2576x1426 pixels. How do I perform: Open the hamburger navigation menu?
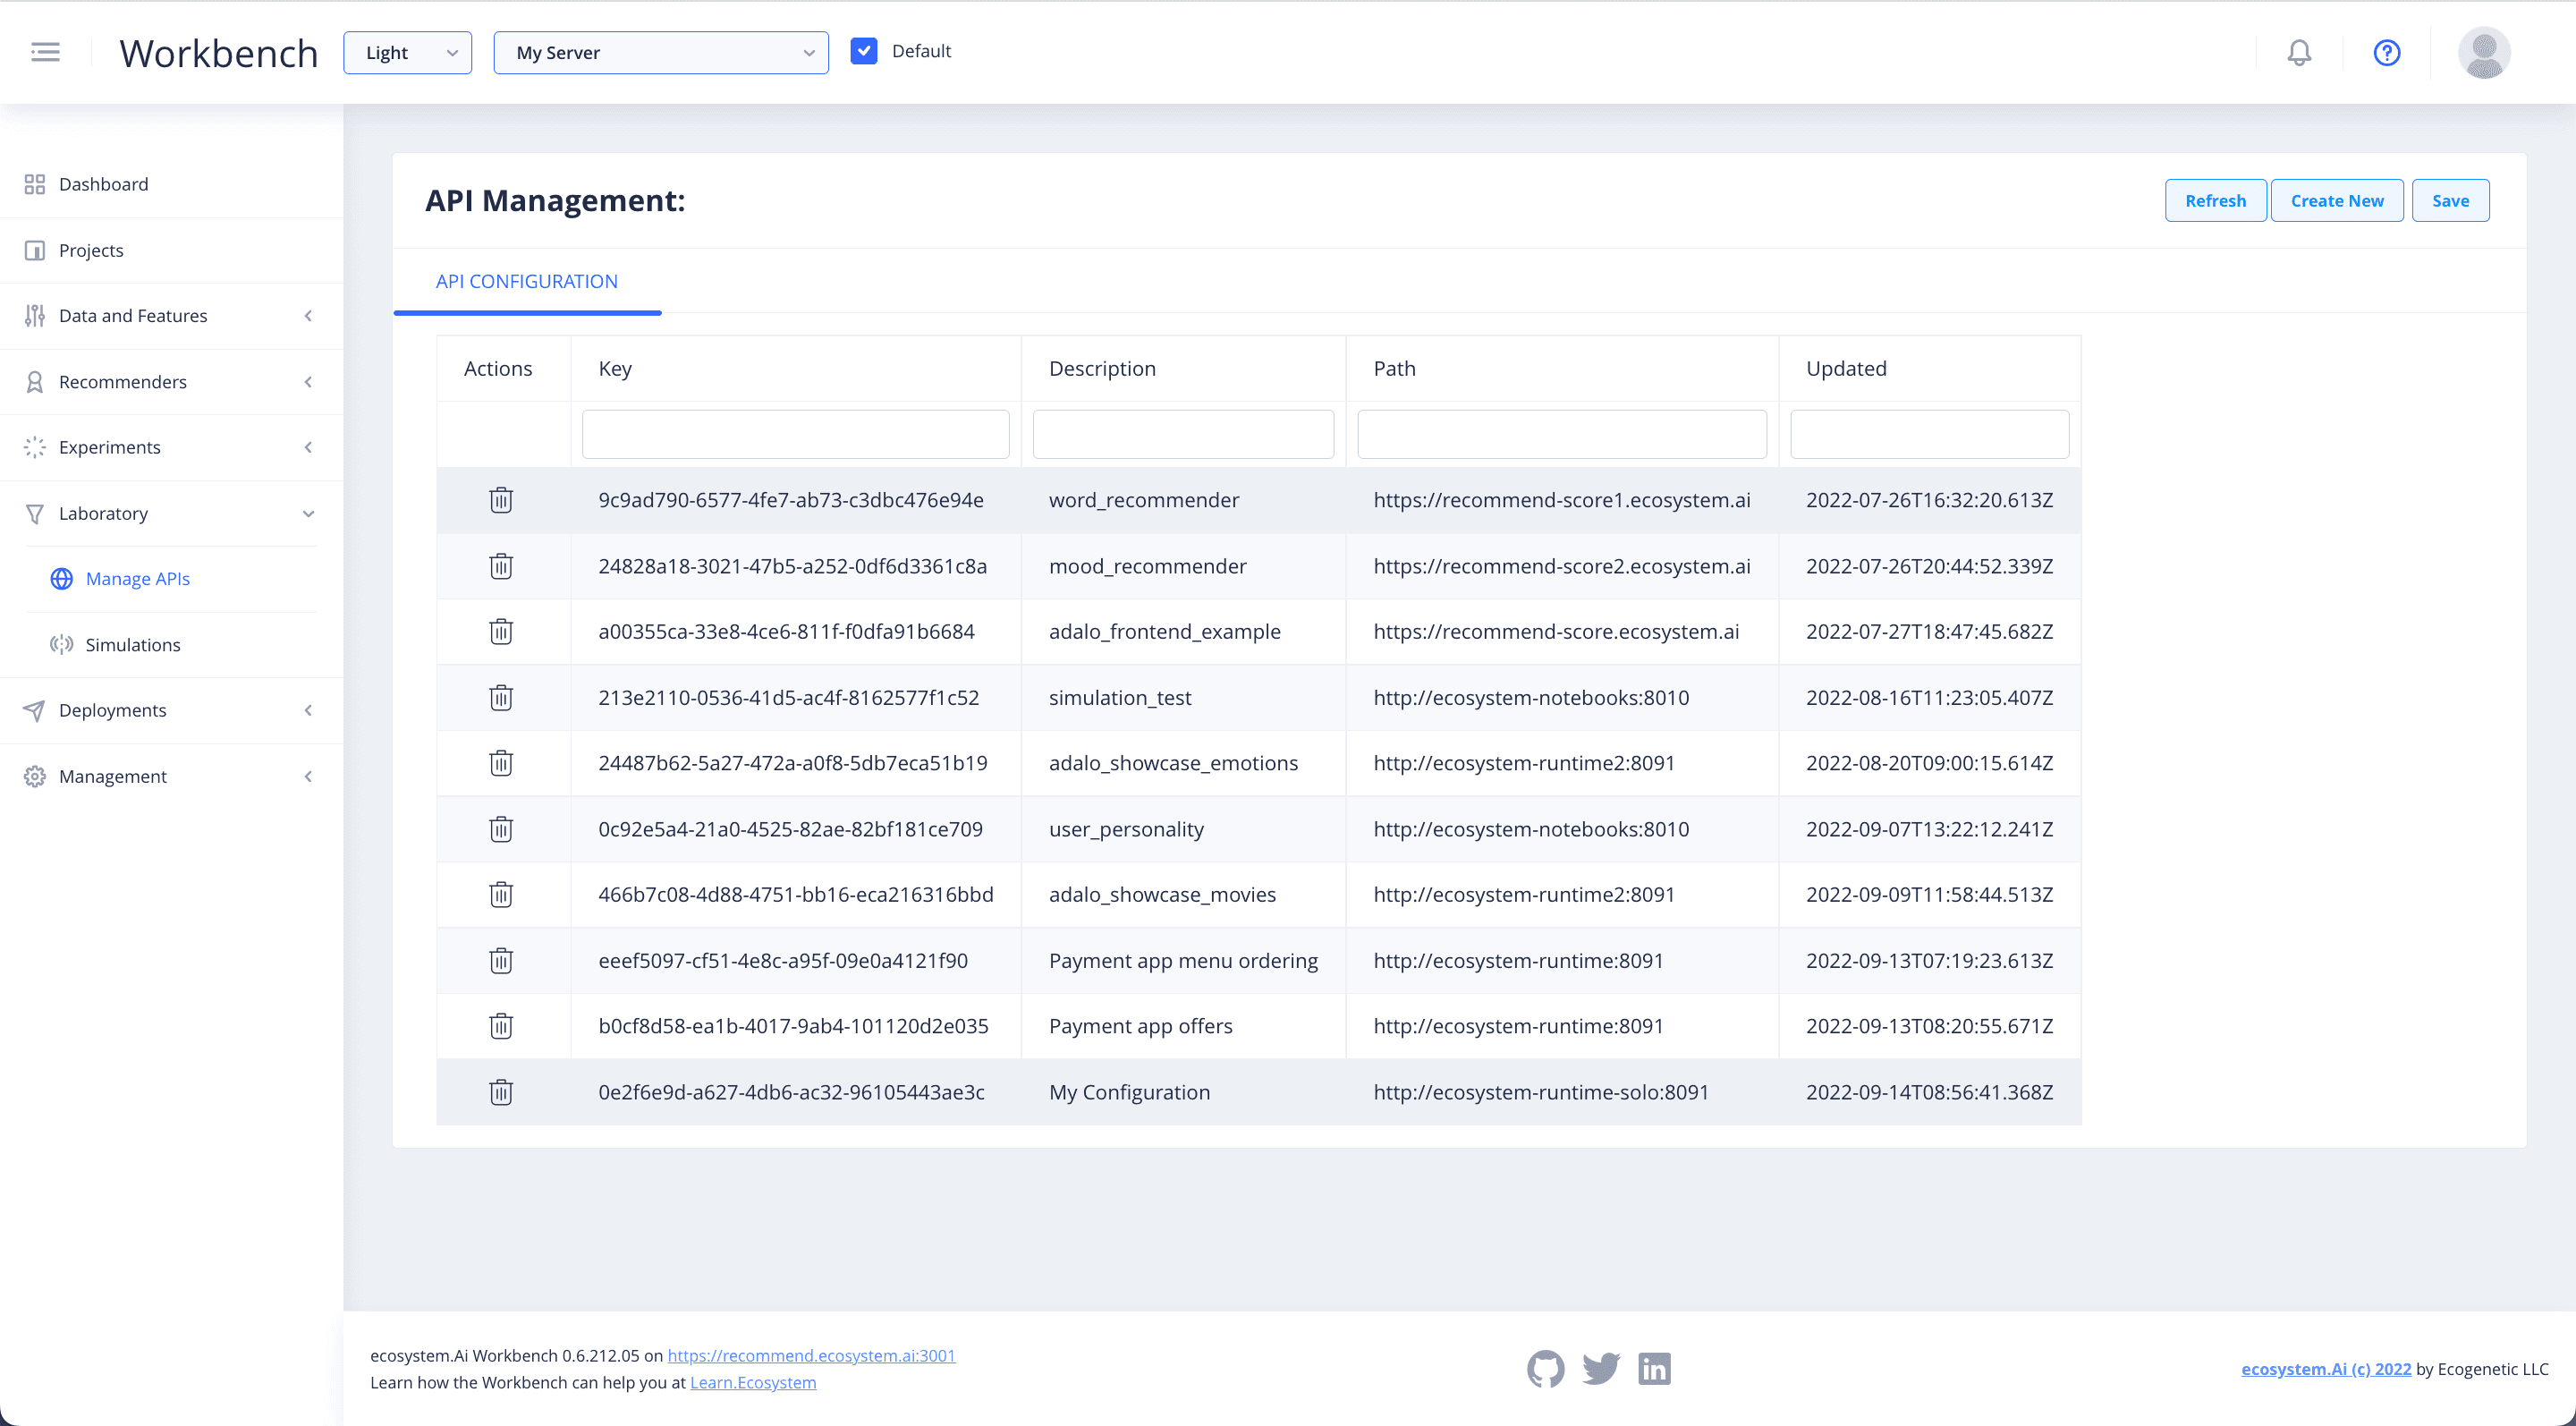click(45, 51)
